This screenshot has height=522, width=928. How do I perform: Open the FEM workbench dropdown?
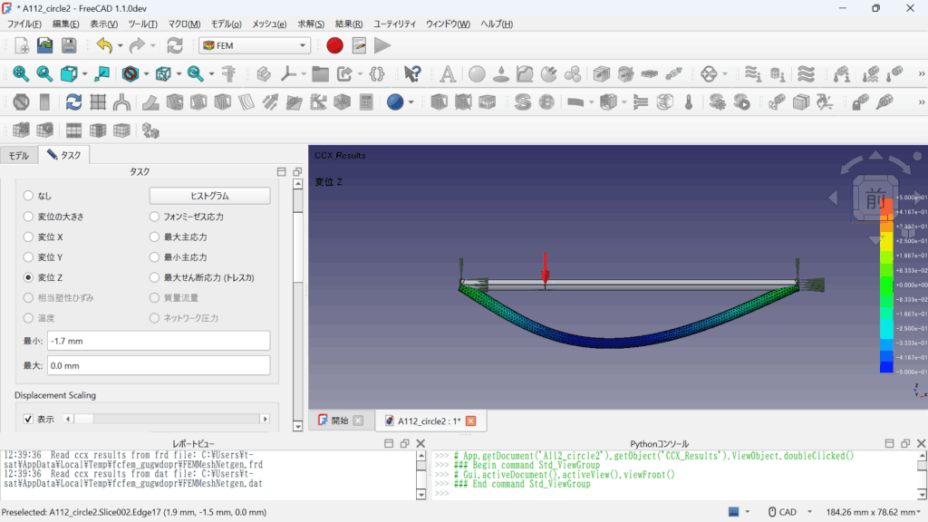coord(255,45)
